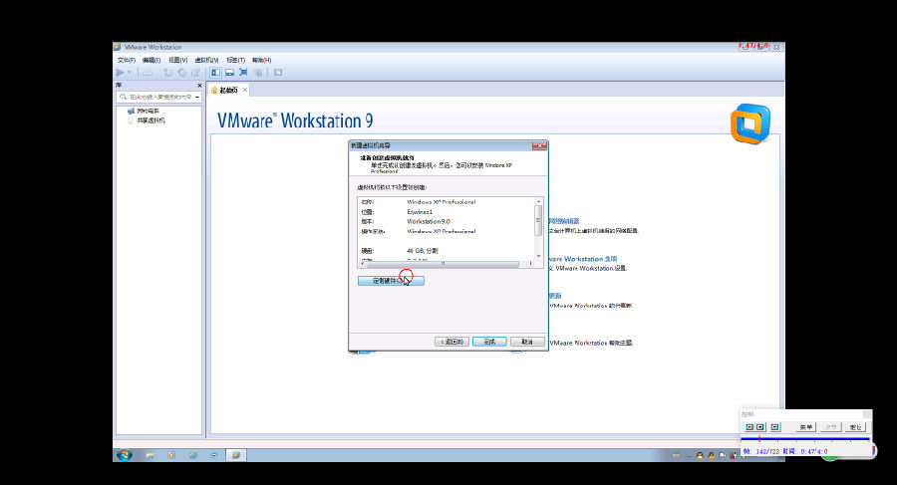Open the 编辑(E) menu

151,60
